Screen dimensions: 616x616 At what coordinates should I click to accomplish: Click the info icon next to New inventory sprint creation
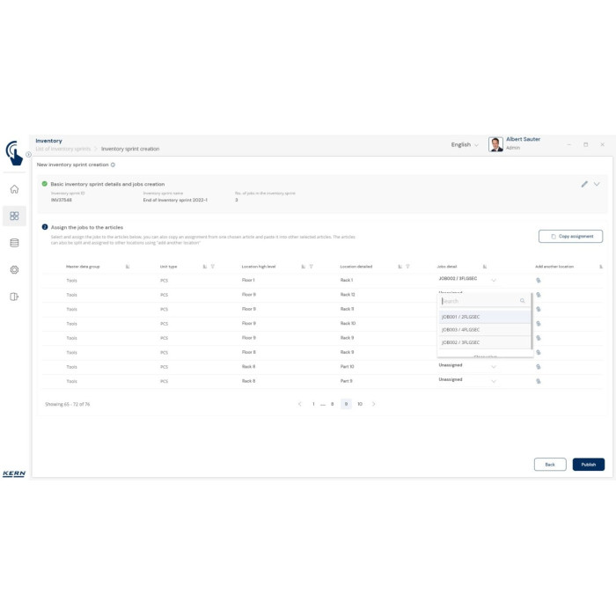114,165
